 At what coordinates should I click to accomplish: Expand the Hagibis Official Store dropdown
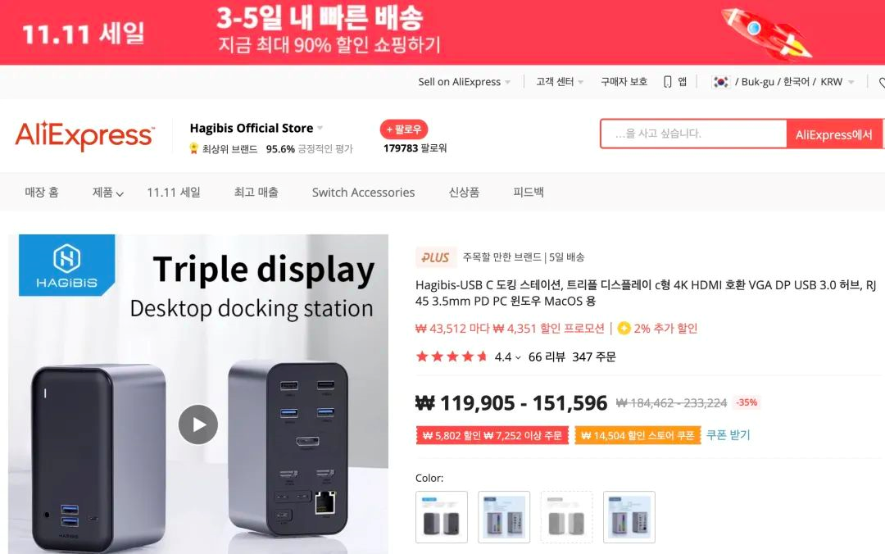tap(320, 128)
